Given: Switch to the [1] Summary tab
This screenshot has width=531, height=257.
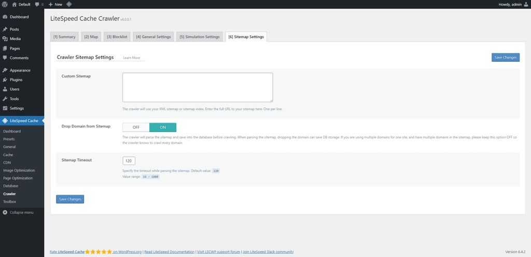Looking at the screenshot, I should (x=64, y=37).
